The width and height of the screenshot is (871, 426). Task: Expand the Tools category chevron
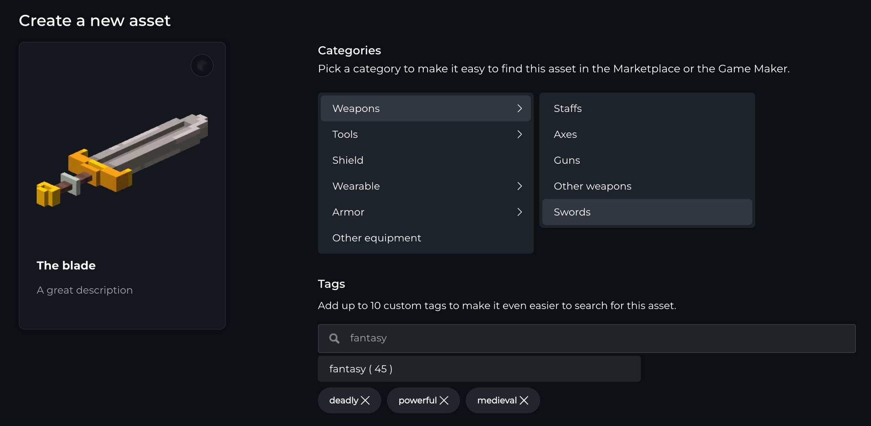520,134
